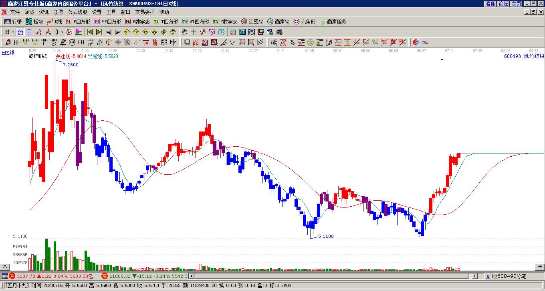
Task: Switch to the K线 chart view
Action: click(x=54, y=22)
